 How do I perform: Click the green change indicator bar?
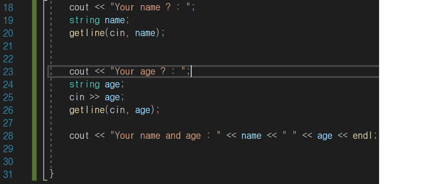[34, 92]
